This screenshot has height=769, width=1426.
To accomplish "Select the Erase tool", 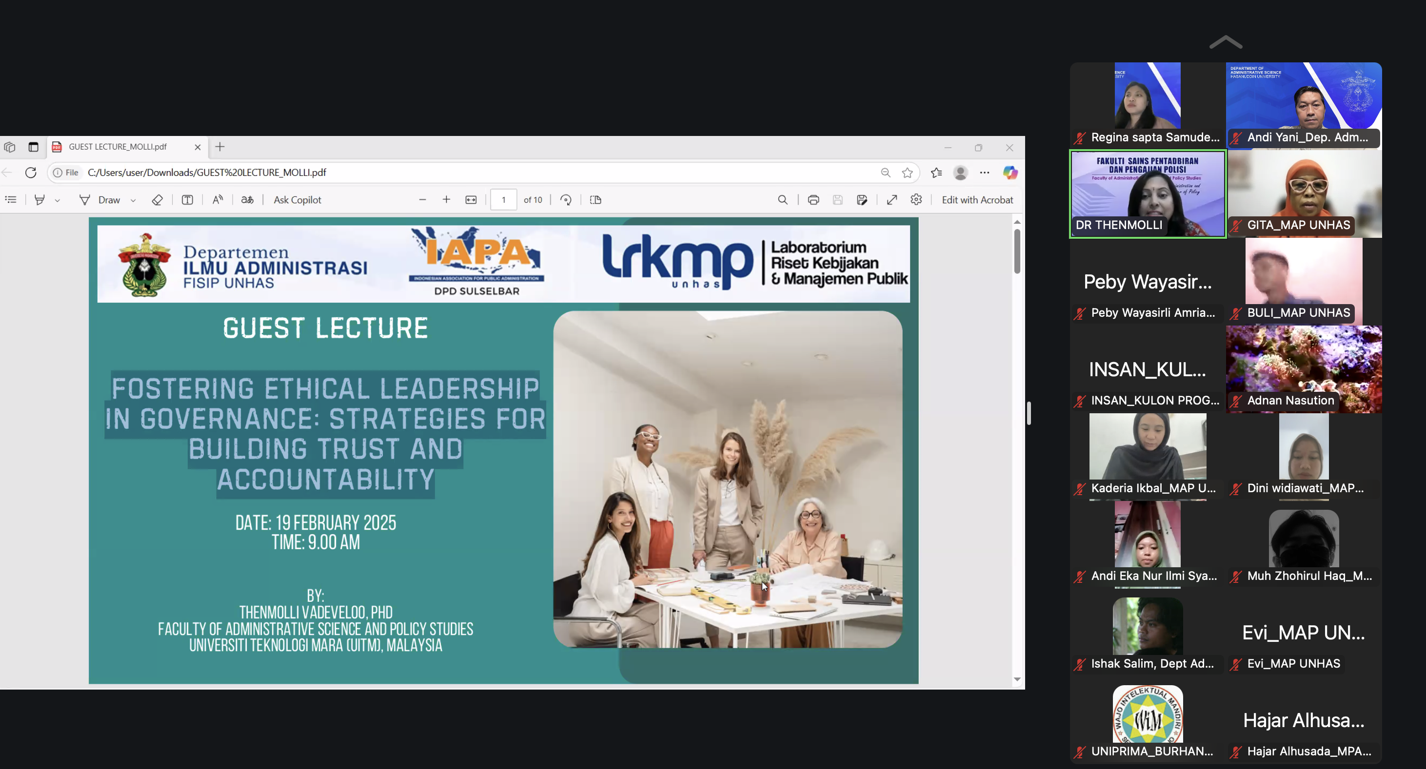I will click(x=157, y=200).
